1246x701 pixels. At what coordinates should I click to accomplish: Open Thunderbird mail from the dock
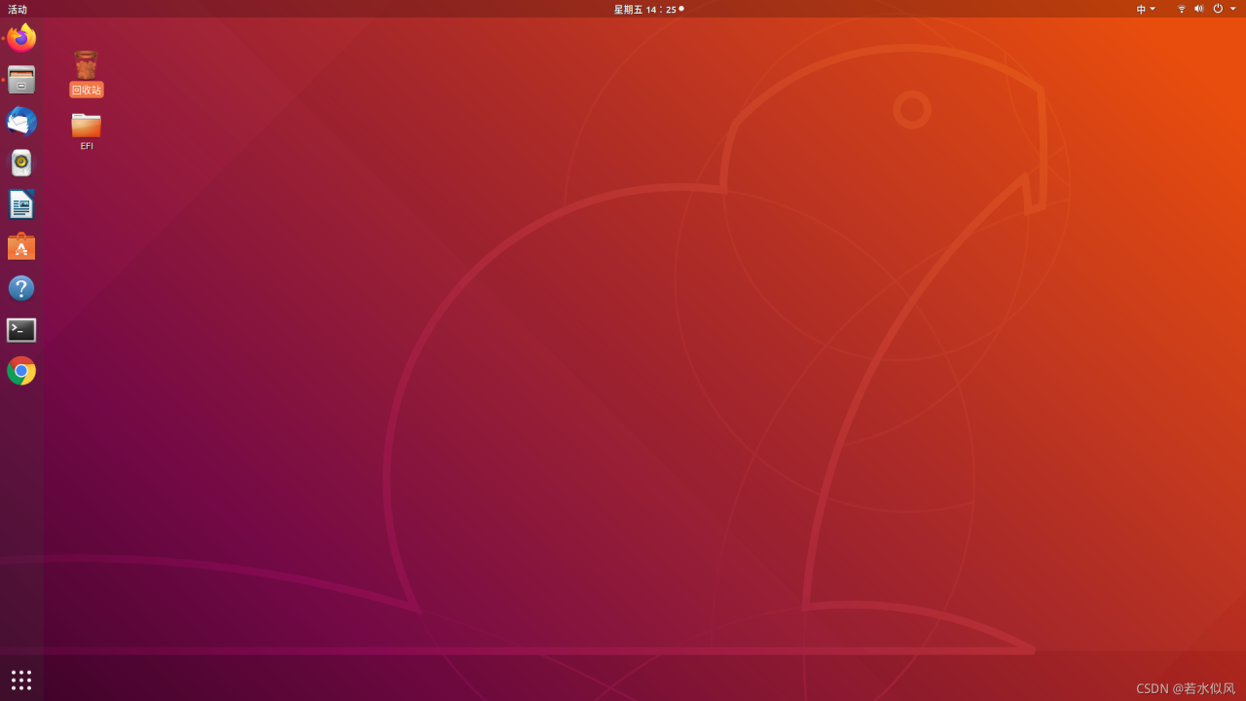[21, 122]
